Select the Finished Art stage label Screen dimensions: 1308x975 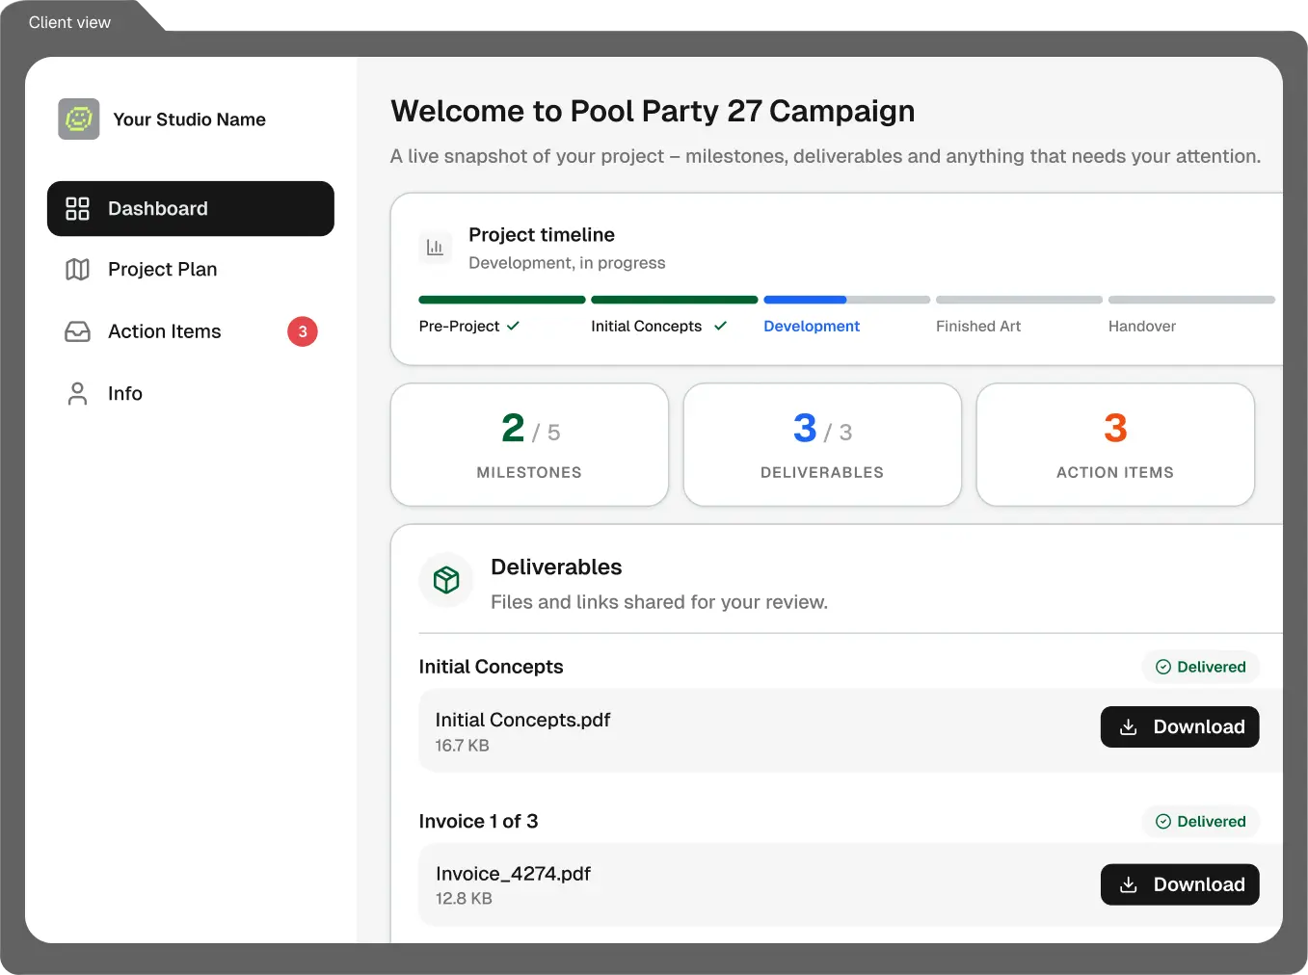tap(978, 327)
